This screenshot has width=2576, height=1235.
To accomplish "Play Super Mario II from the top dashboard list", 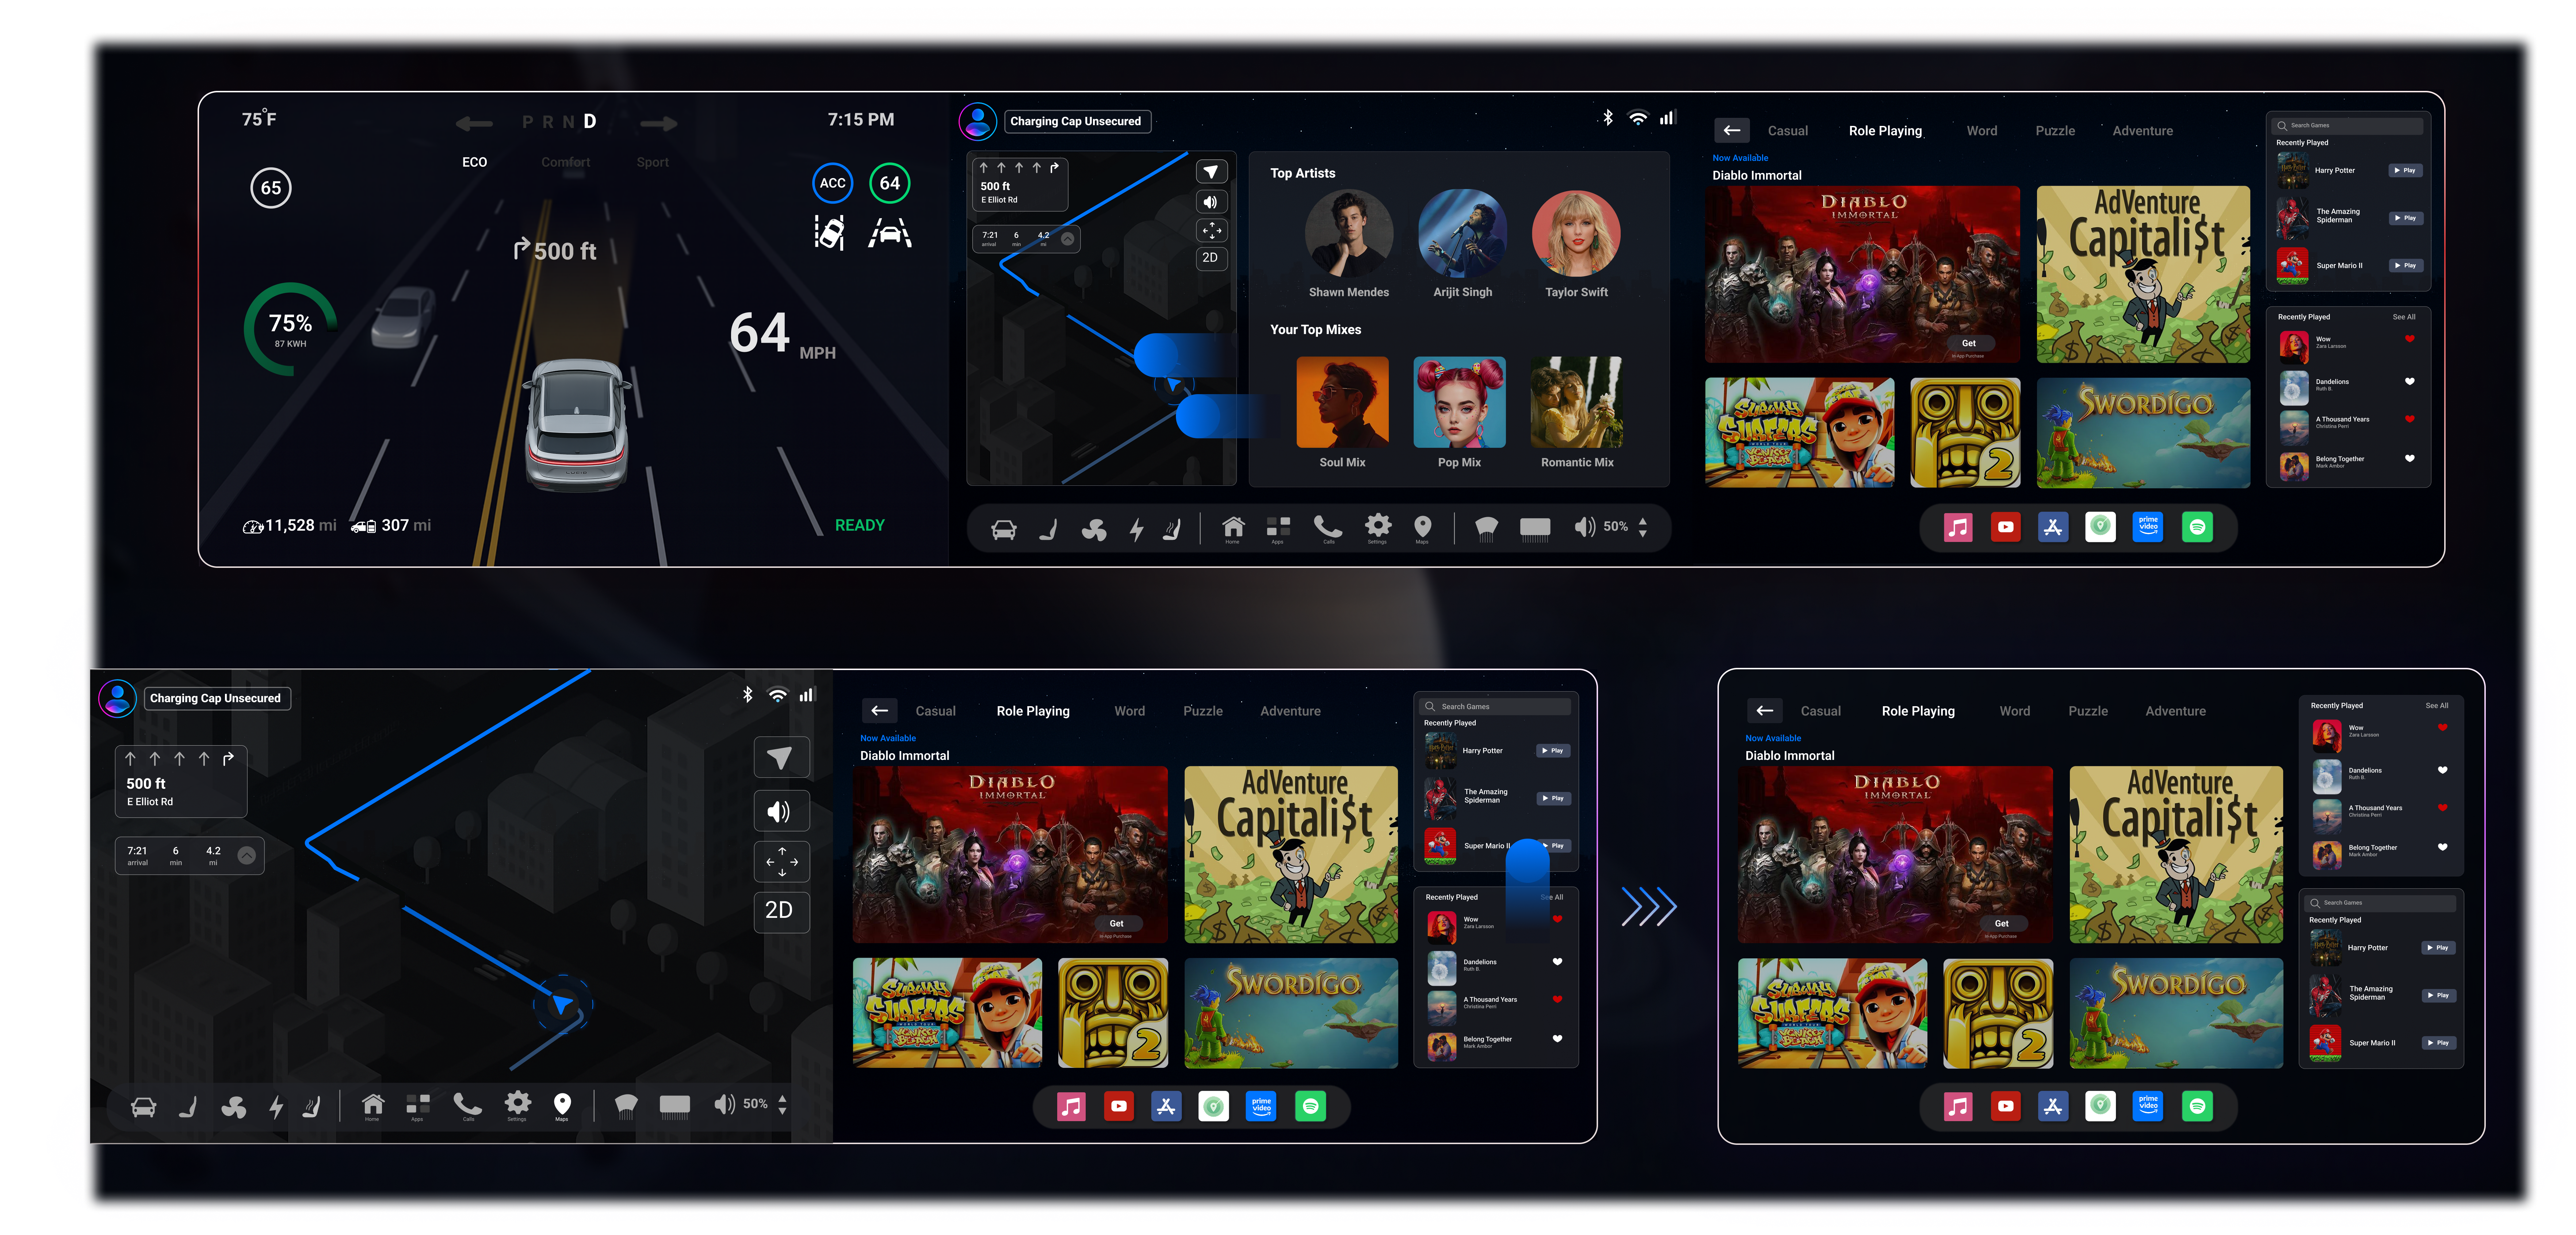I will (2405, 266).
